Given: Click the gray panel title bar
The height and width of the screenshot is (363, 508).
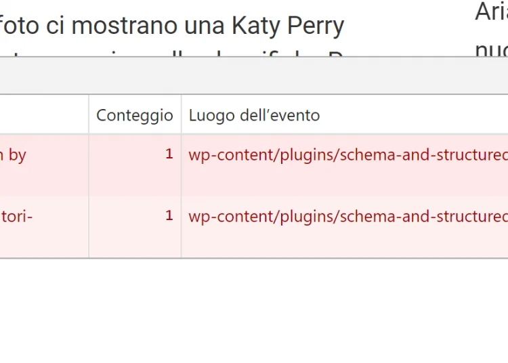Looking at the screenshot, I should 254,76.
